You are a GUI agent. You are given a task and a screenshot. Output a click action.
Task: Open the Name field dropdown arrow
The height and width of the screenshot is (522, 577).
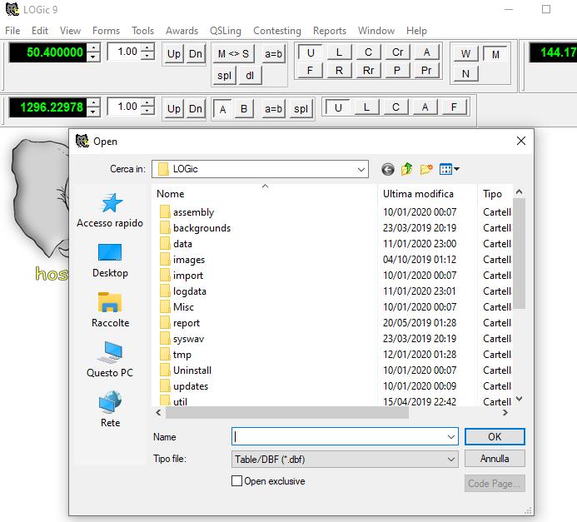click(450, 436)
